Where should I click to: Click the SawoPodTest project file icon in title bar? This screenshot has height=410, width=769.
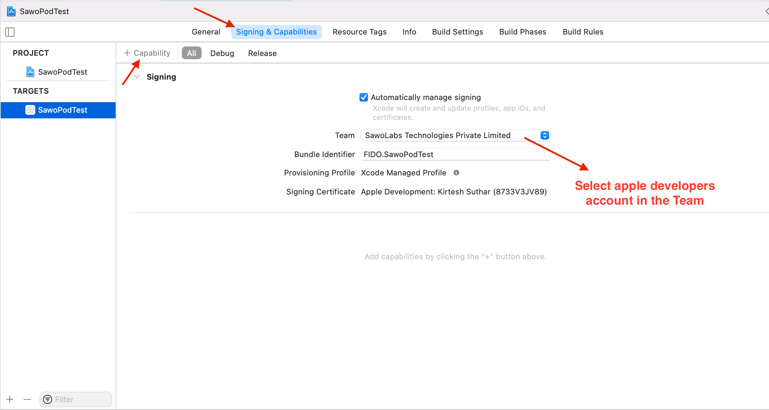tap(11, 11)
